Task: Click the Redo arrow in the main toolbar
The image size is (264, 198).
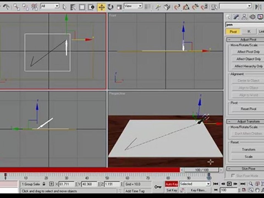Action: pyautogui.click(x=6, y=7)
